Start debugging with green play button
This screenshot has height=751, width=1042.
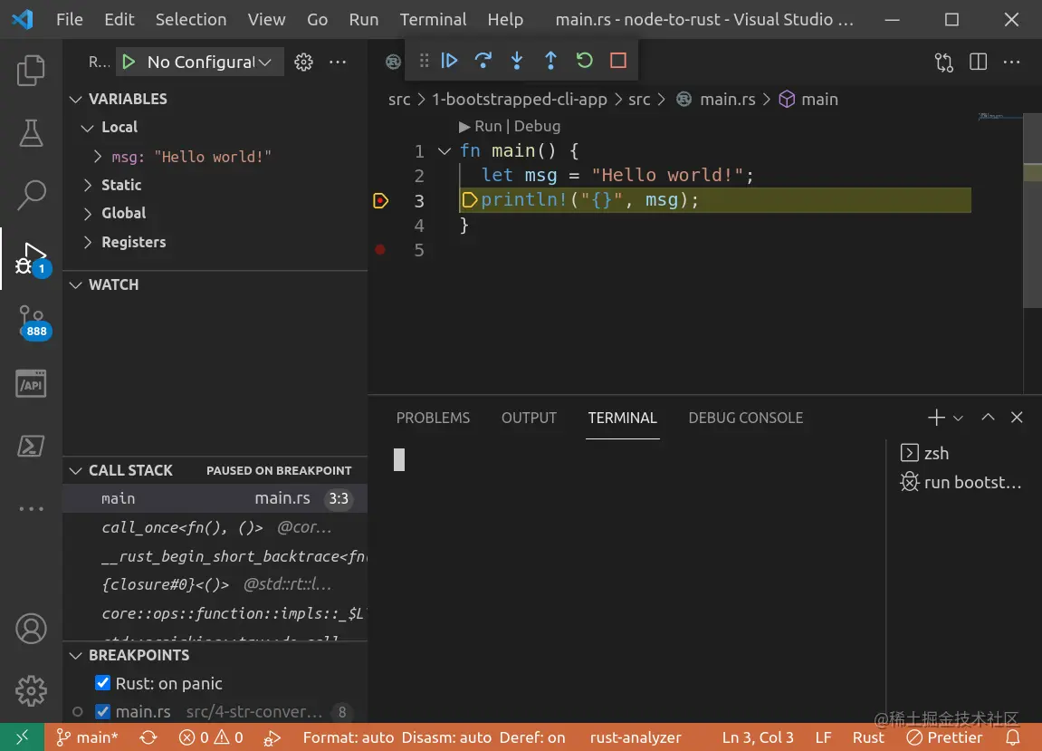(x=129, y=62)
